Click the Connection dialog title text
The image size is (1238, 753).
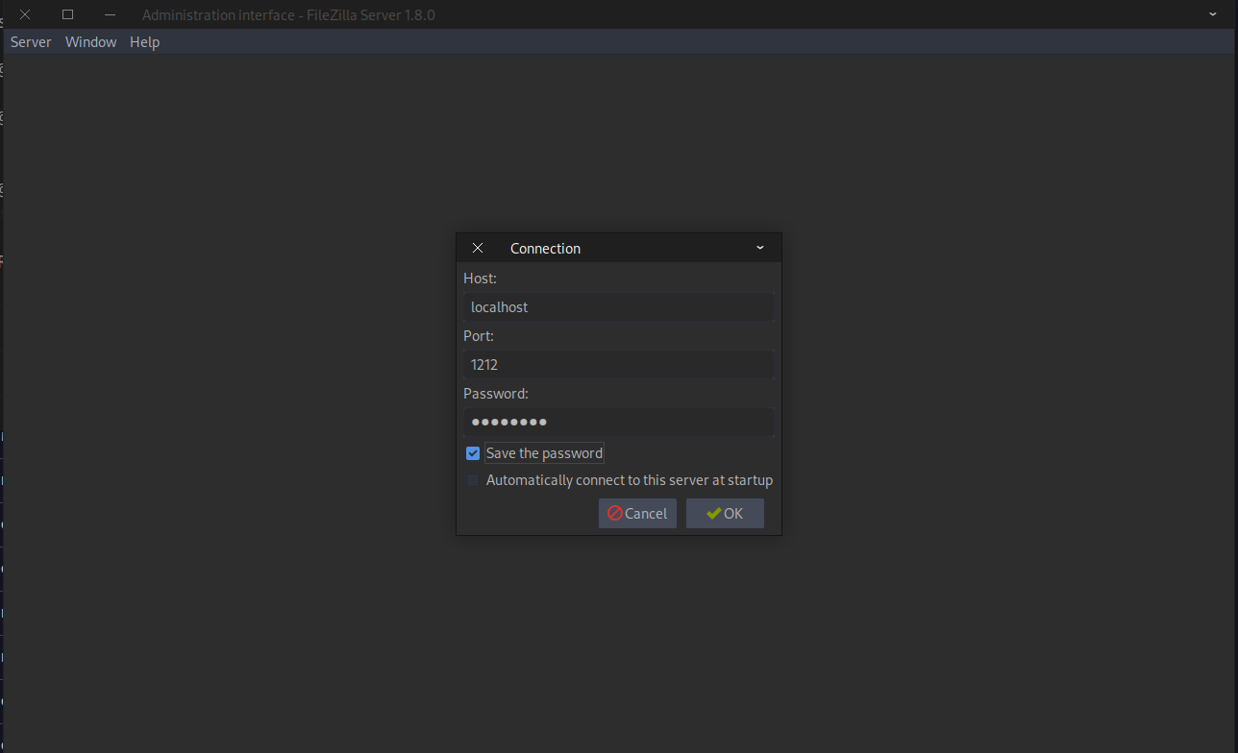(x=545, y=247)
